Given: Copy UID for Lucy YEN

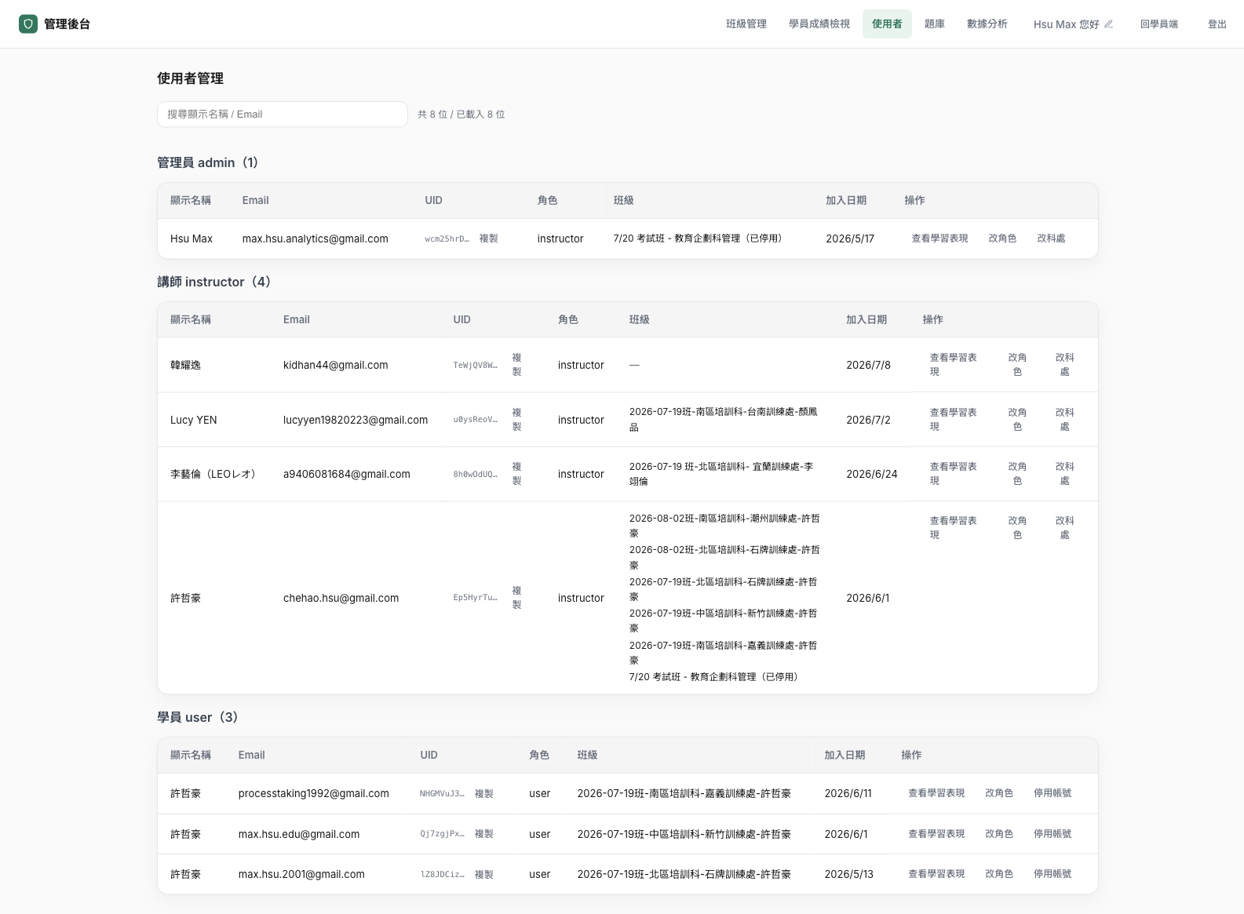Looking at the screenshot, I should (516, 420).
